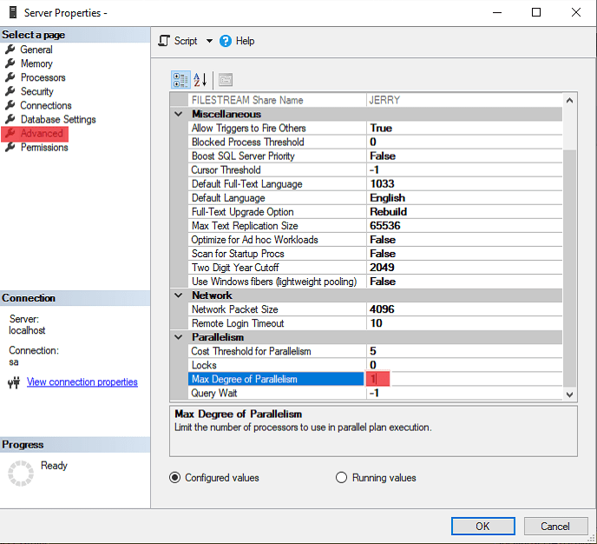597x544 pixels.
Task: Click Boost SQL Server Priority False value
Action: [383, 156]
